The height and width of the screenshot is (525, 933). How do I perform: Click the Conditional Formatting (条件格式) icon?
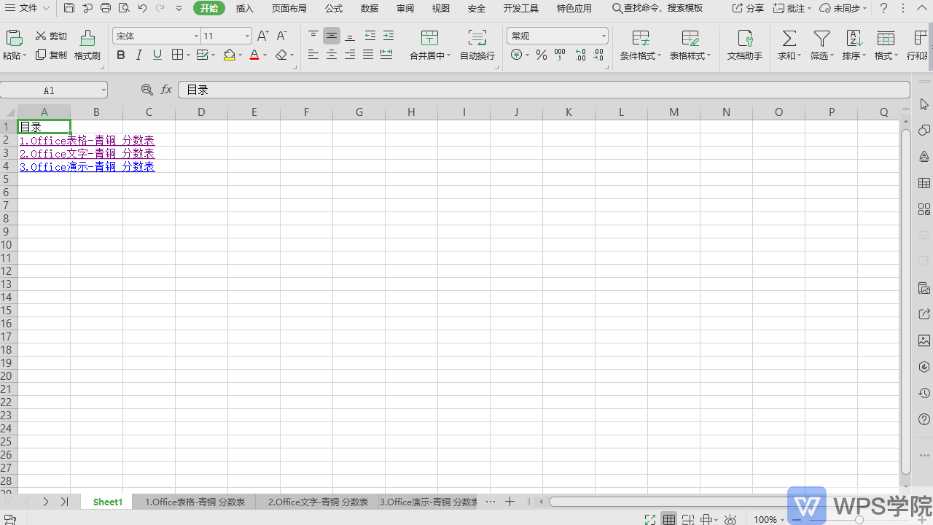641,38
